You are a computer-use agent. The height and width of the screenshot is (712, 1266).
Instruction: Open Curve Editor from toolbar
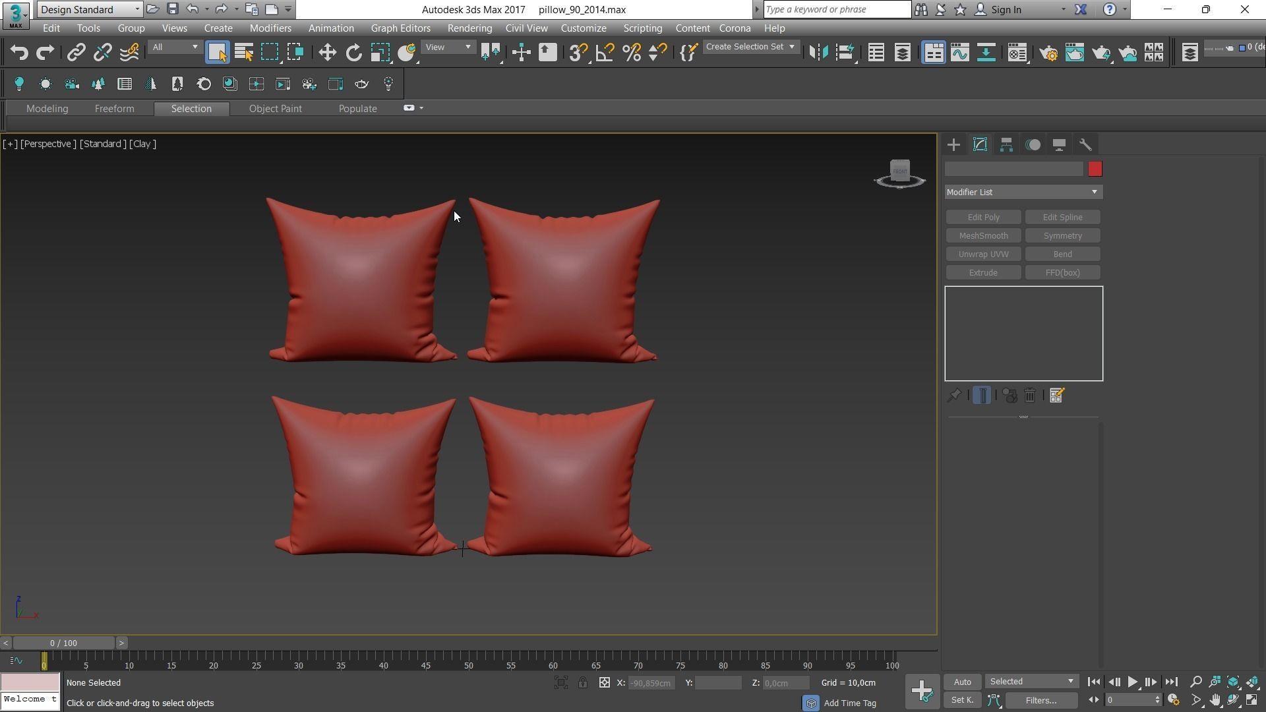[960, 53]
